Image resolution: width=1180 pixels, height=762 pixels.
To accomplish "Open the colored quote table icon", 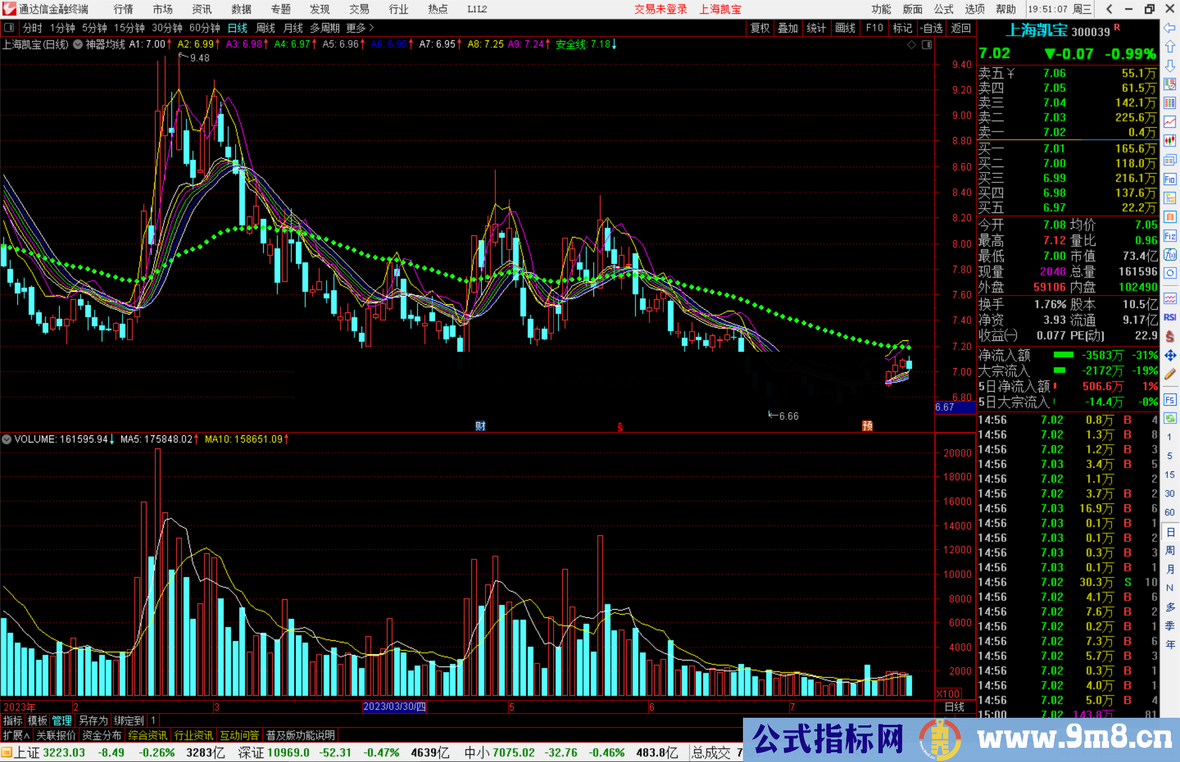I will [x=1170, y=103].
